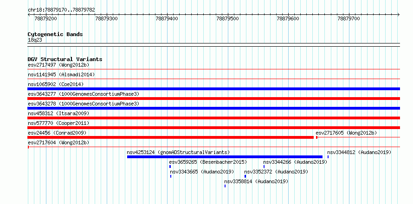Click ruler position 78879500
413x204 pixels.
coord(227,19)
